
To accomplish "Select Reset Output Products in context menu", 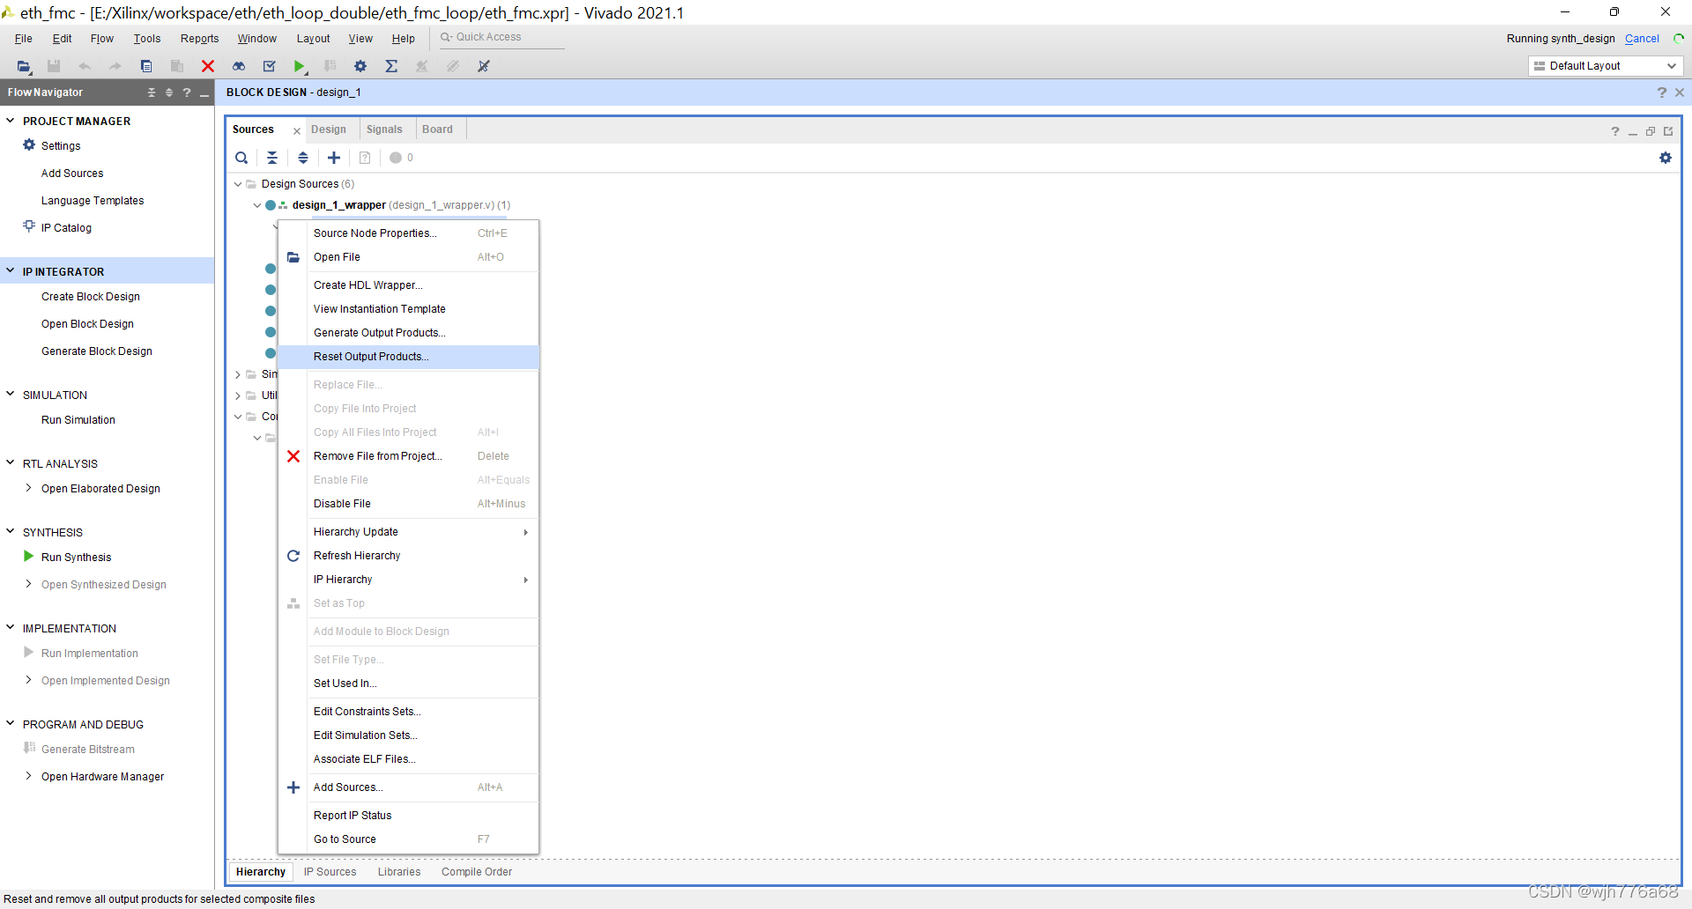I will click(408, 357).
